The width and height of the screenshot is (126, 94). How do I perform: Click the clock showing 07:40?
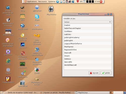(97, 2)
